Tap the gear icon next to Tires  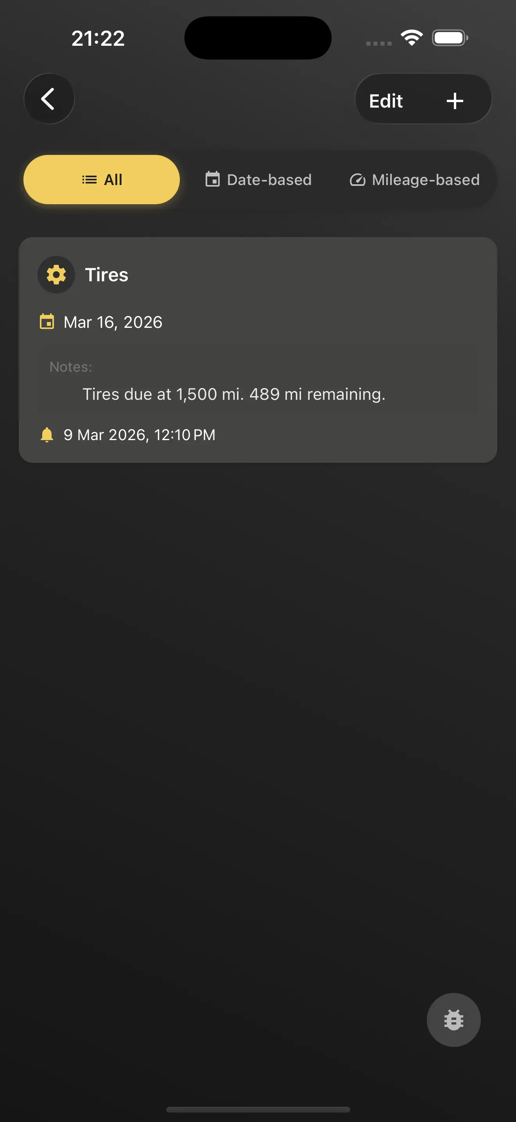(56, 274)
